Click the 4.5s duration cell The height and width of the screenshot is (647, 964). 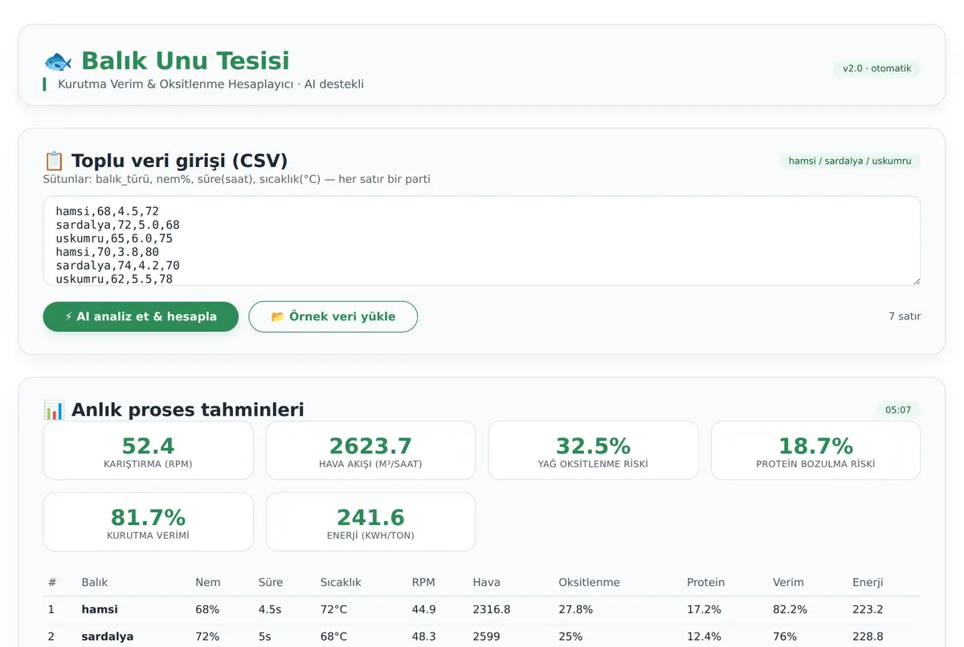pyautogui.click(x=269, y=610)
